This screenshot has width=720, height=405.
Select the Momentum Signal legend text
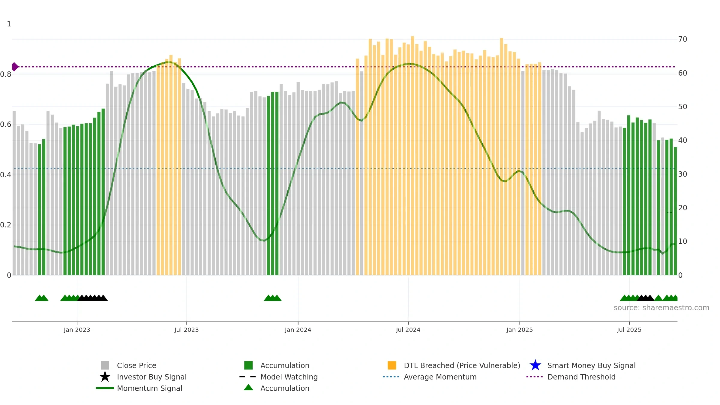click(x=150, y=388)
